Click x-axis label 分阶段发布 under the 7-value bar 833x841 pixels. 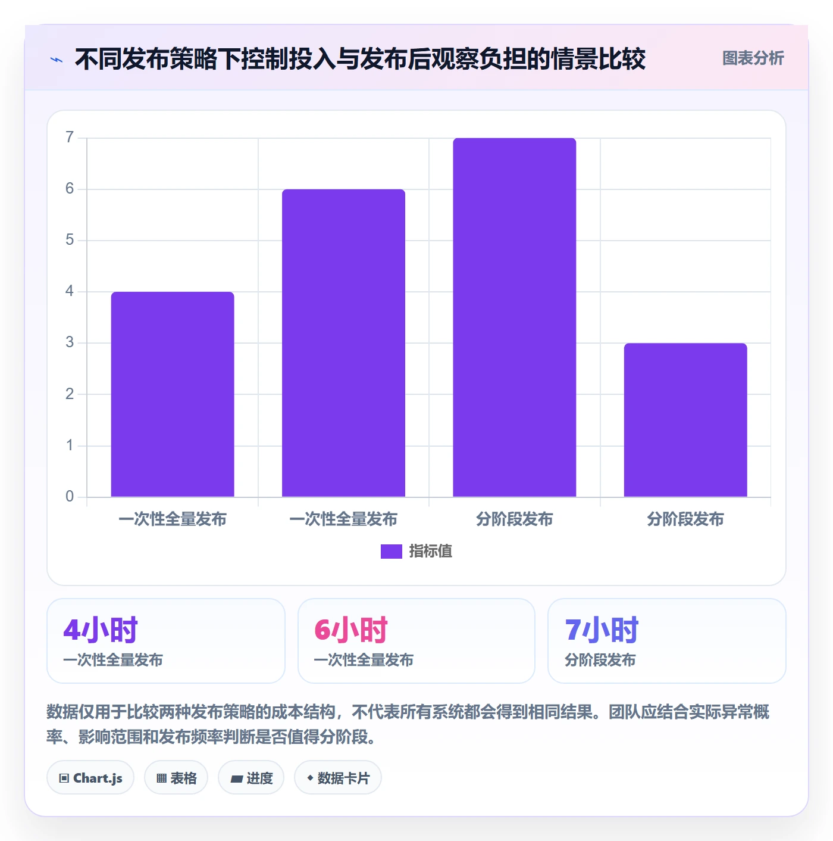click(x=515, y=519)
